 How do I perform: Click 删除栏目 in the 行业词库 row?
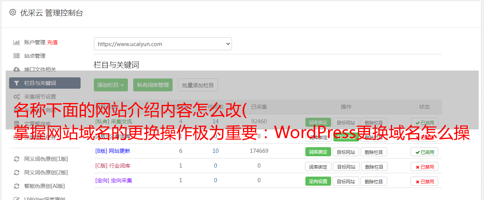point(374,166)
